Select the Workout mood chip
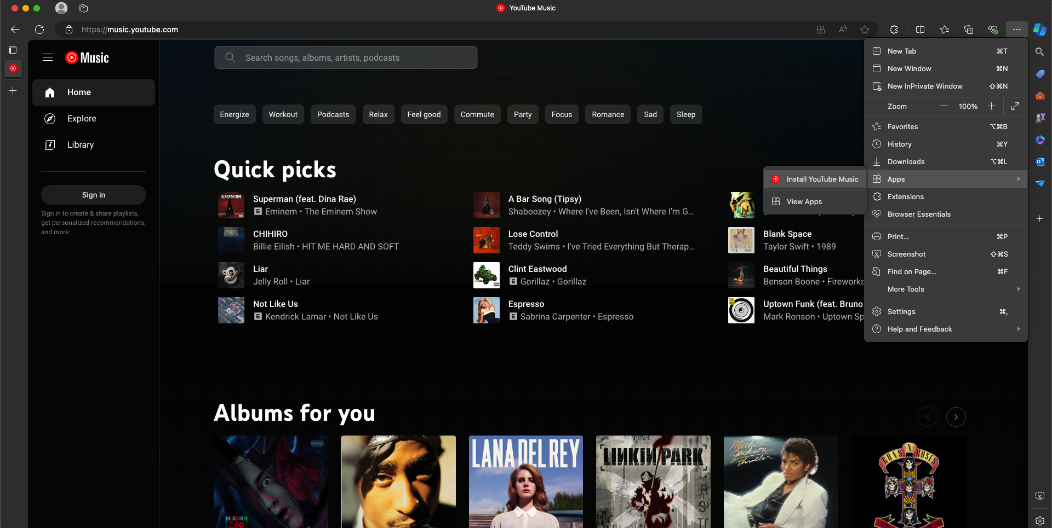 (283, 114)
